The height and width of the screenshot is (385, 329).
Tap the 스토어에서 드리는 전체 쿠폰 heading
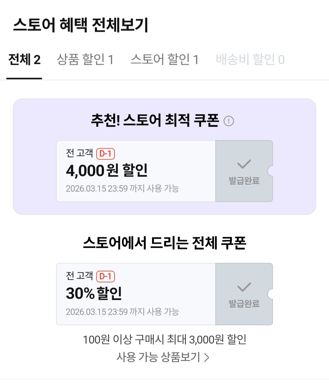[x=164, y=243]
